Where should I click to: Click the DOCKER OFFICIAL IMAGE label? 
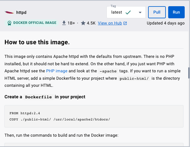coord(35,23)
